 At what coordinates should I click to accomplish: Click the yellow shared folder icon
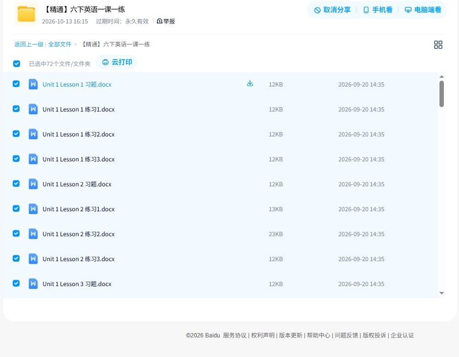26,14
